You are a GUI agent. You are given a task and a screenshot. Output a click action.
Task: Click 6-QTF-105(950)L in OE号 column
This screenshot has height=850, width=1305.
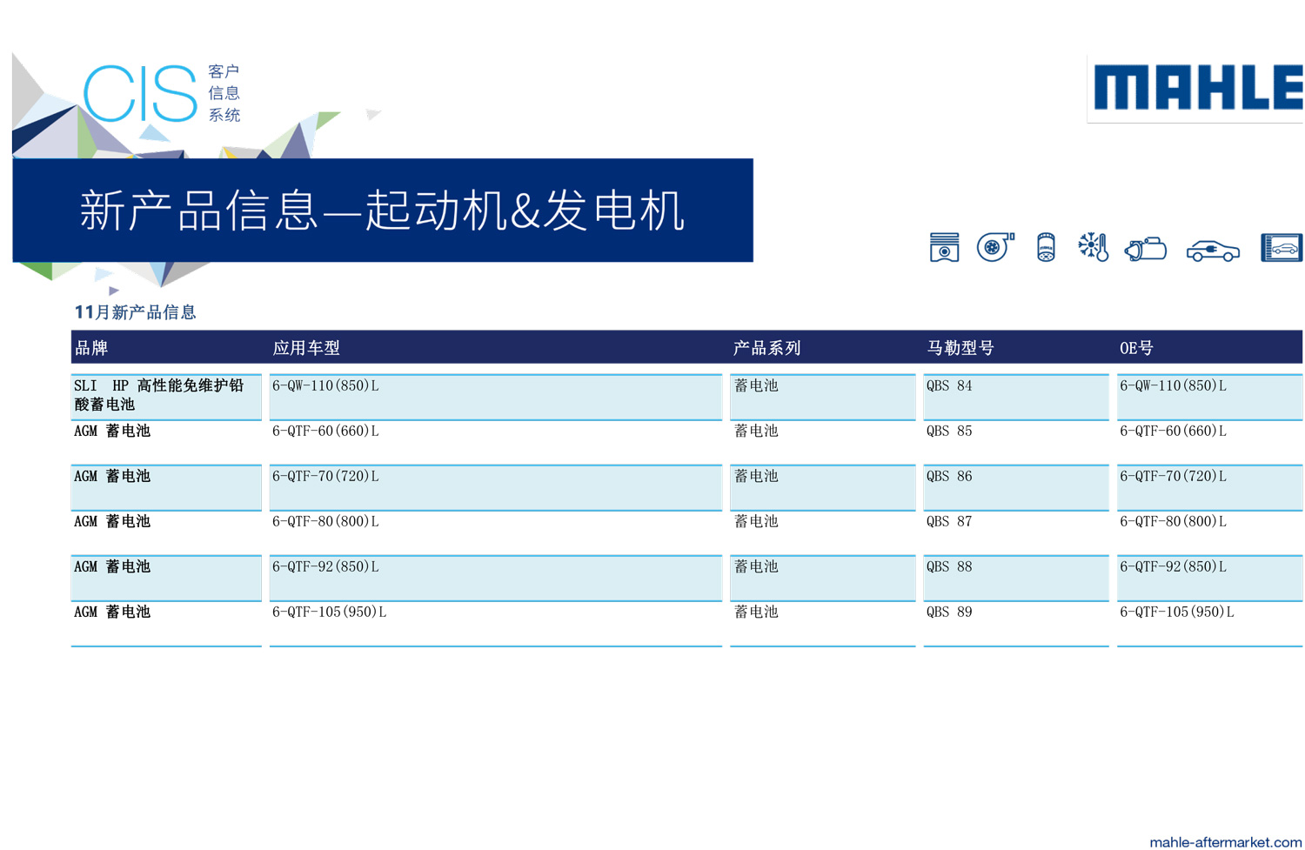[1176, 612]
